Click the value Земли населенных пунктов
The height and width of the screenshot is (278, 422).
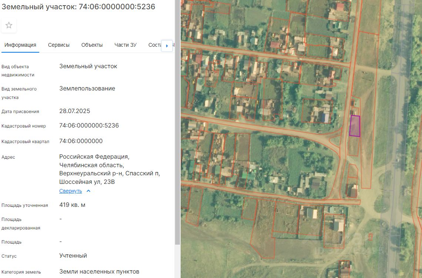(99, 272)
